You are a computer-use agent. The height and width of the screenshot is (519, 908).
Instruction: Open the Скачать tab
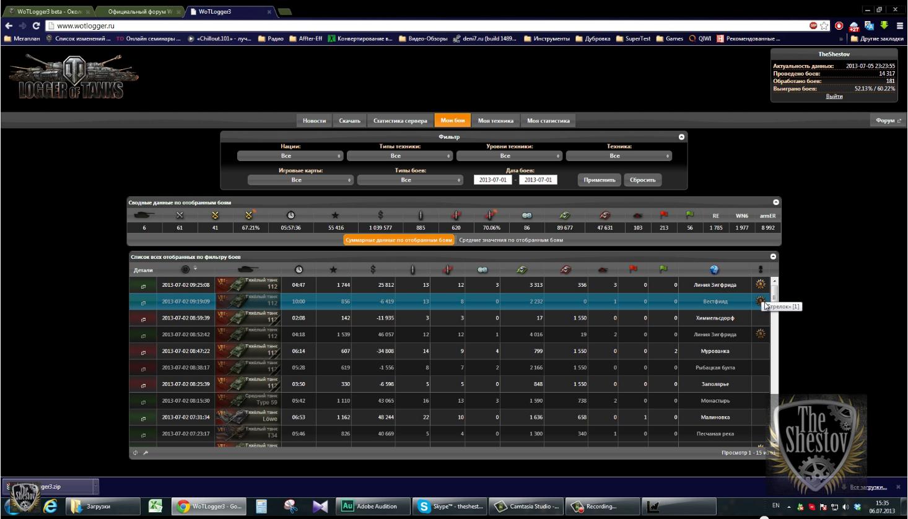pyautogui.click(x=350, y=121)
